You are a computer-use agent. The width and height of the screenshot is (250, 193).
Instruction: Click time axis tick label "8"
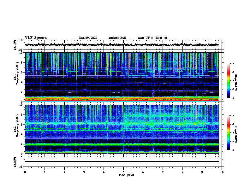(182, 172)
